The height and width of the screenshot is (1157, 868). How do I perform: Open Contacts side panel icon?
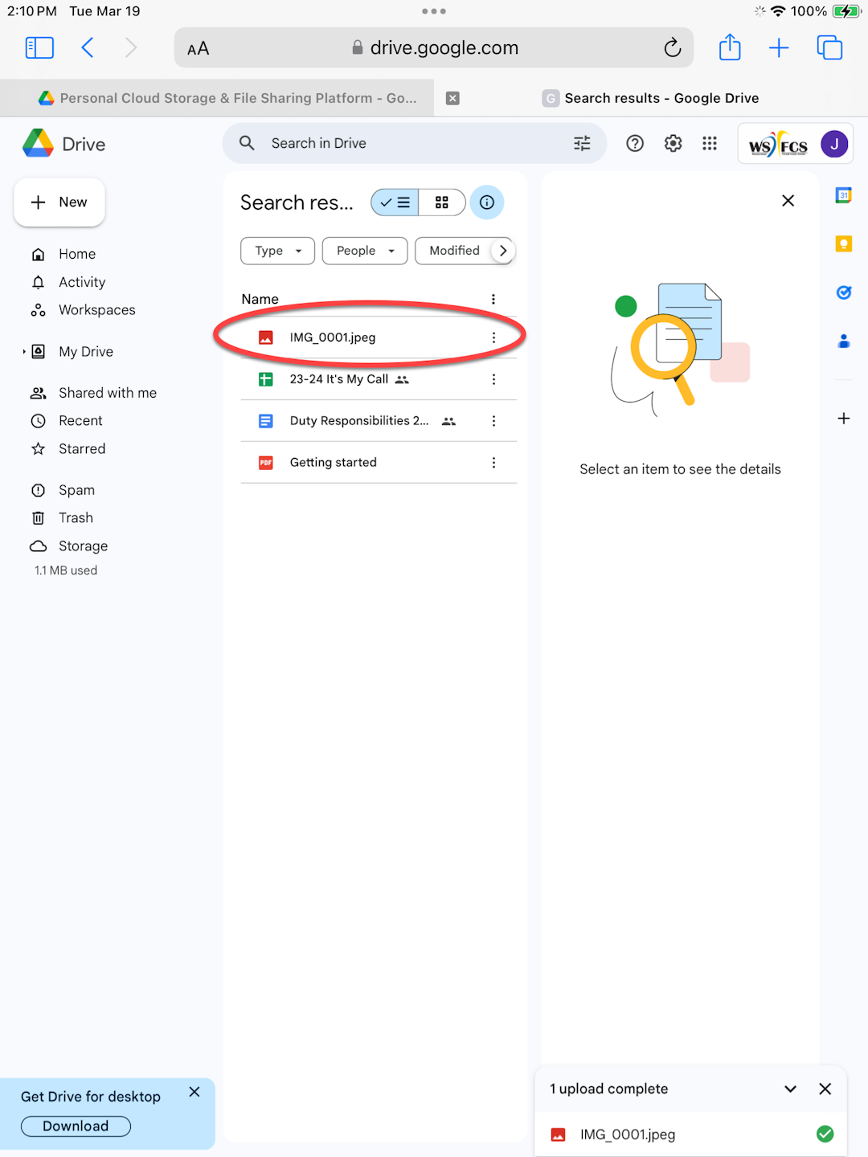(844, 341)
